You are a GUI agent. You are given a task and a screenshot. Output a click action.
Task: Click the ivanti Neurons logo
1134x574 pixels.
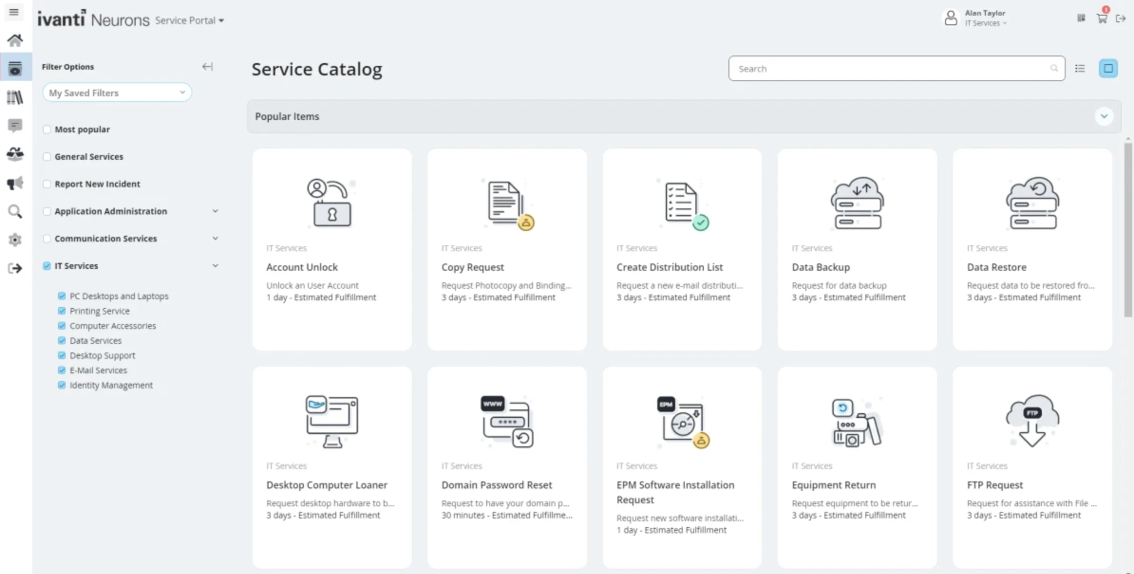coord(93,19)
